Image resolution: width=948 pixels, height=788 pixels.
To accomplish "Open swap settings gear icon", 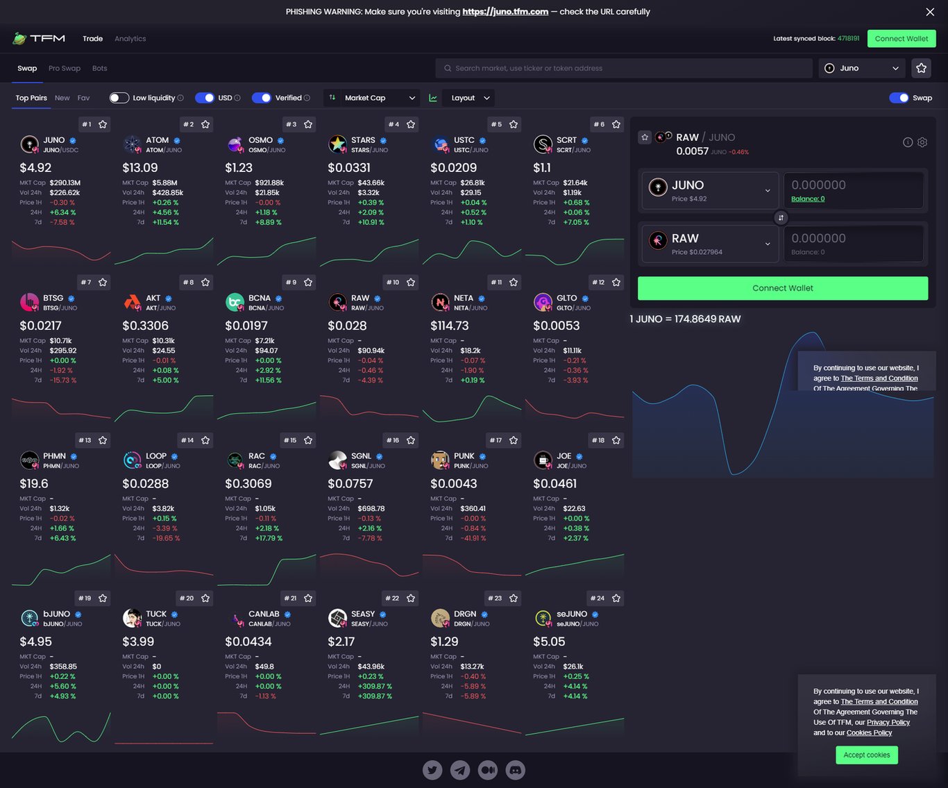I will coord(922,142).
